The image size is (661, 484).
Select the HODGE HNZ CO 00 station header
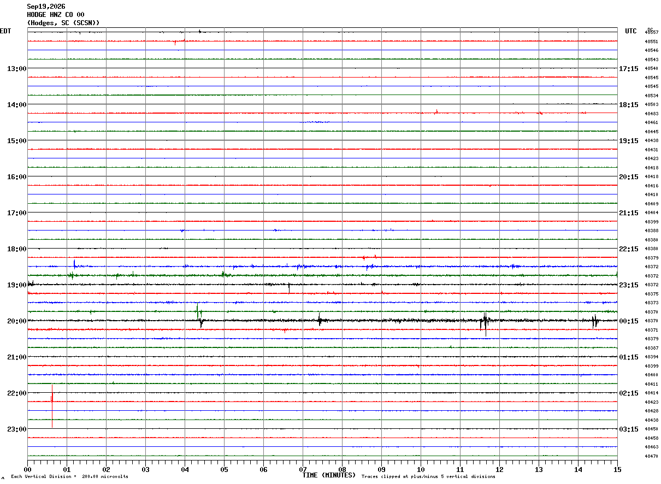[x=56, y=15]
